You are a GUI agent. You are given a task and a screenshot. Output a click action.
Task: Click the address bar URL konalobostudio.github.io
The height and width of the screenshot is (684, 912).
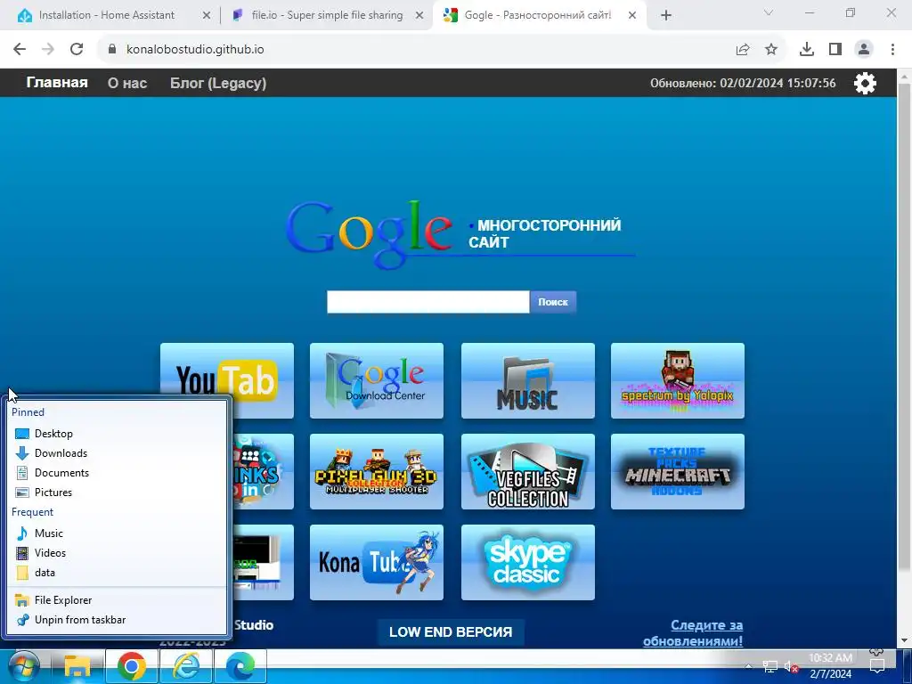click(x=195, y=50)
